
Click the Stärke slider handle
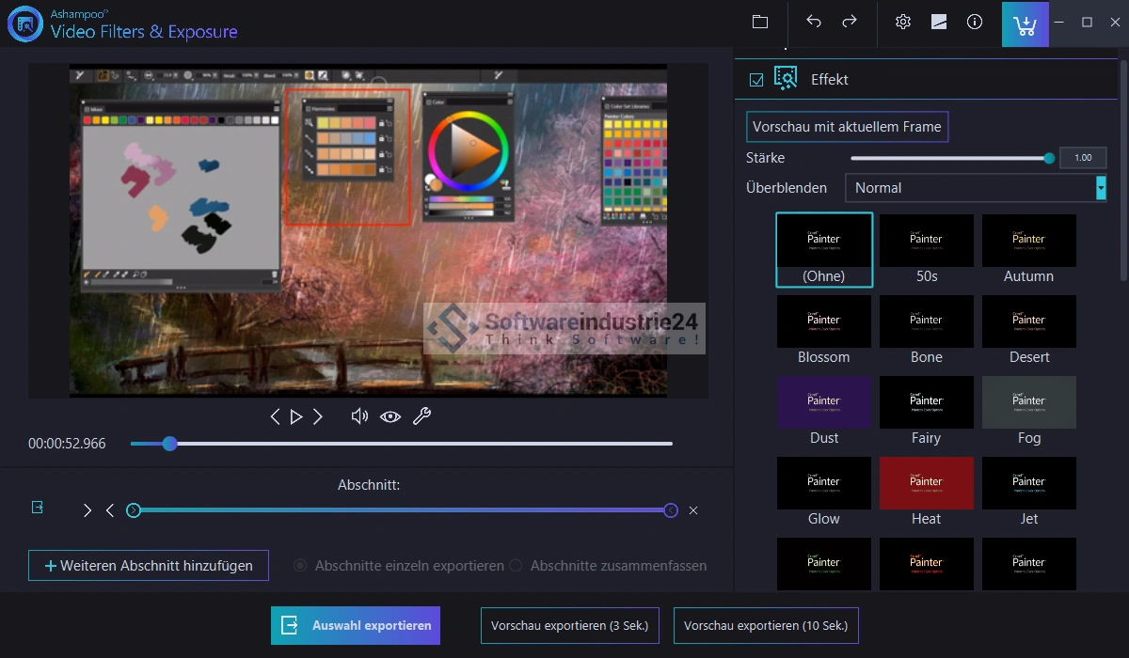pos(1049,158)
